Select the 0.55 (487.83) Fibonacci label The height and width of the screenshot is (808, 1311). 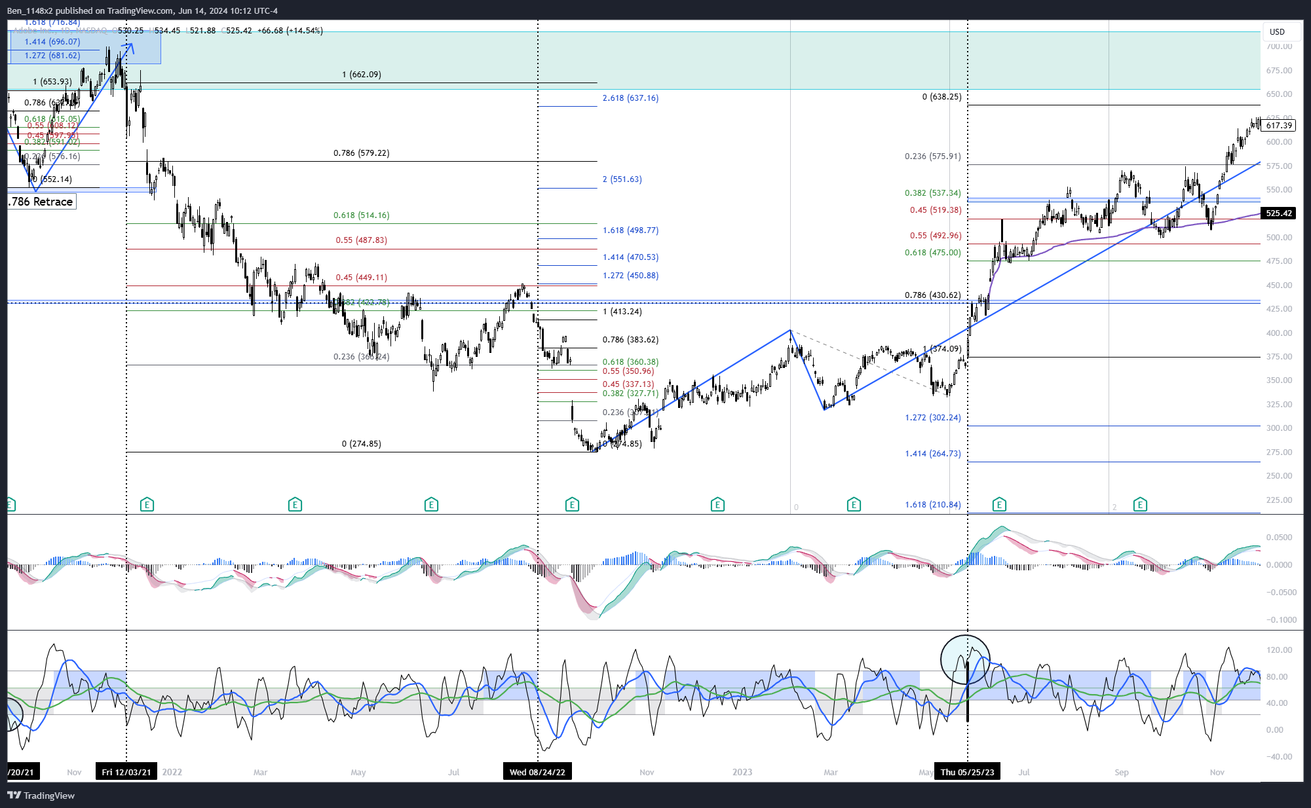[x=361, y=240]
